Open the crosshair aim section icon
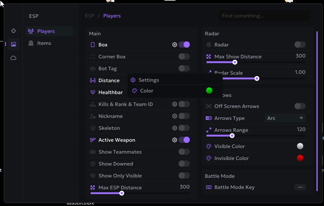 13,31
